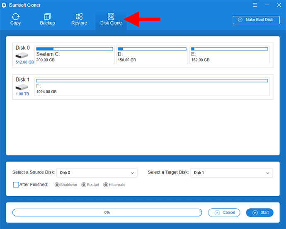Click the E: partition usage bar
The width and height of the screenshot is (286, 229).
click(230, 49)
